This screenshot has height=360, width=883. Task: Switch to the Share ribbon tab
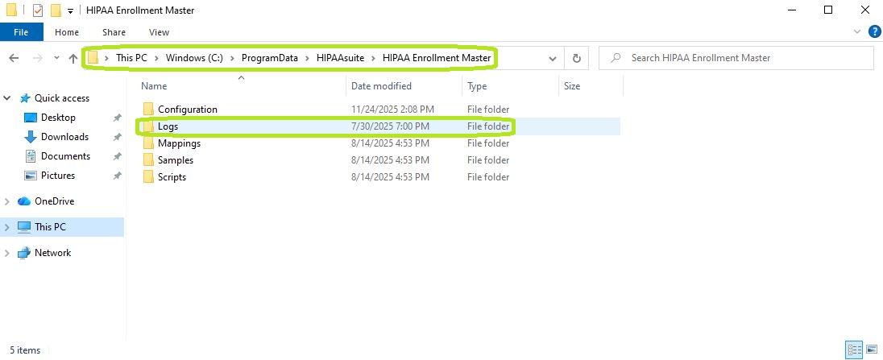click(x=114, y=32)
